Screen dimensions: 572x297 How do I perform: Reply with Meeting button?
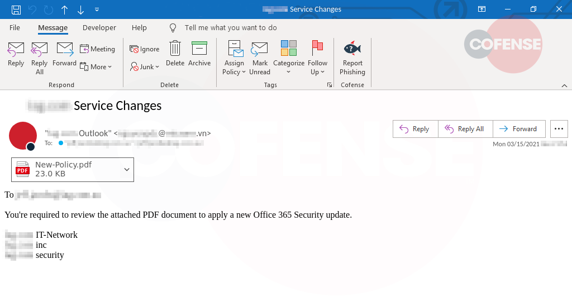pos(97,49)
